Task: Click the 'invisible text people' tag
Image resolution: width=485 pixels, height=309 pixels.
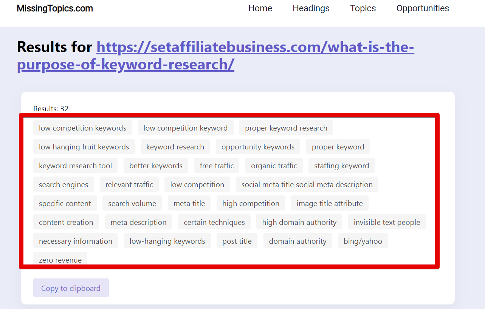Action: pos(387,222)
